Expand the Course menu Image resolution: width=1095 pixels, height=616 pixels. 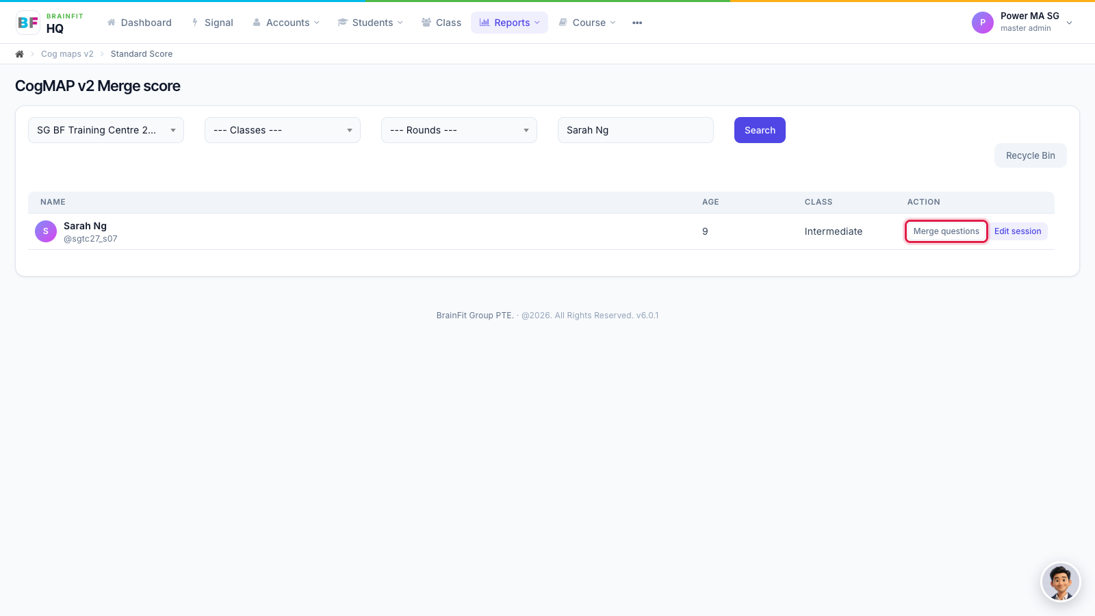coord(587,23)
